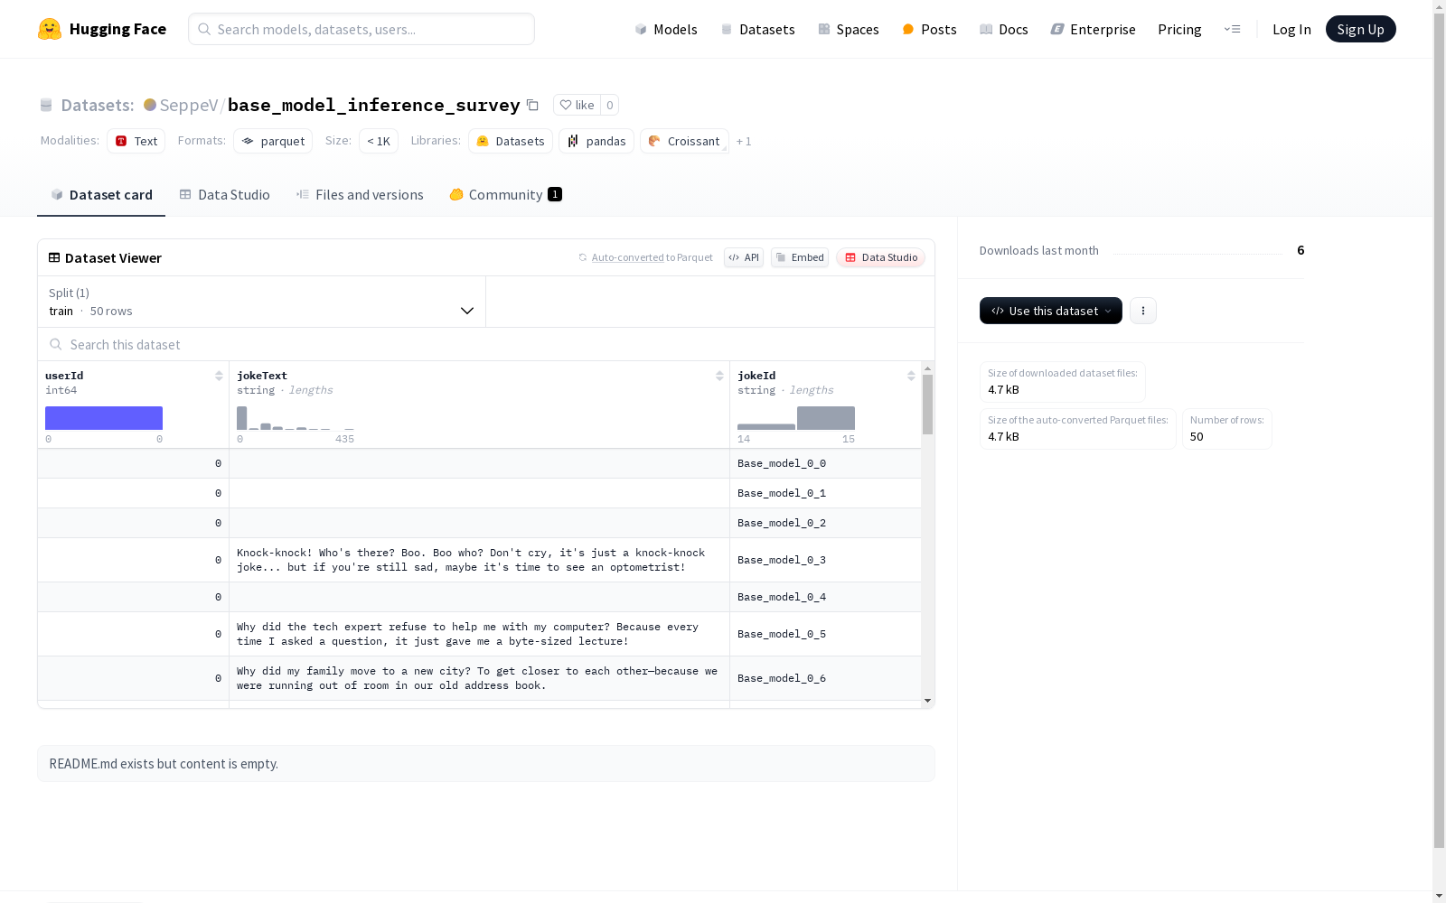
Task: Click the Auto-converted link
Action: point(628,257)
